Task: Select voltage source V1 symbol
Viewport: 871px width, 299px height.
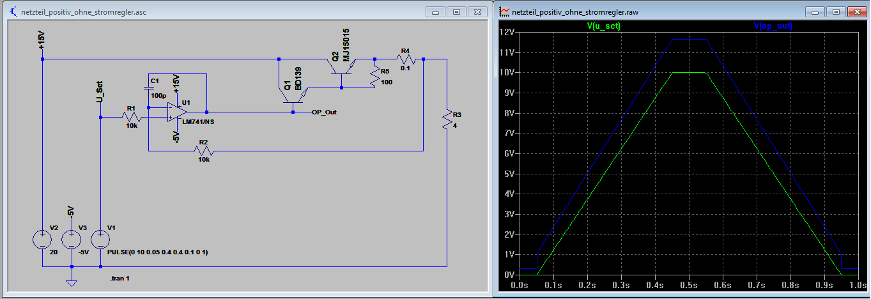Action: (100, 240)
